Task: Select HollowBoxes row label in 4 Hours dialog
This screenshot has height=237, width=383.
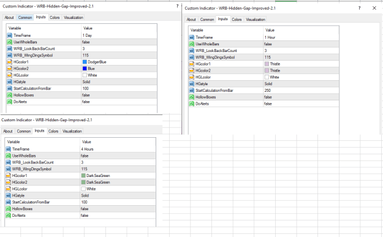Action: [x=22, y=209]
